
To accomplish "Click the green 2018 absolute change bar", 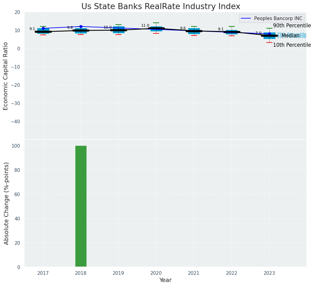I will (x=81, y=206).
